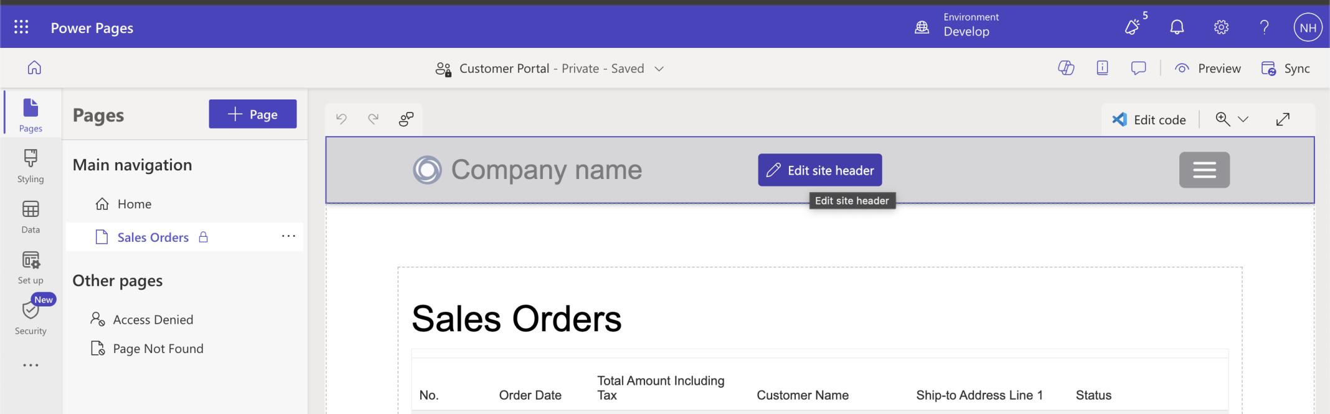Open the Copilot icon
The width and height of the screenshot is (1330, 414).
tap(1066, 68)
